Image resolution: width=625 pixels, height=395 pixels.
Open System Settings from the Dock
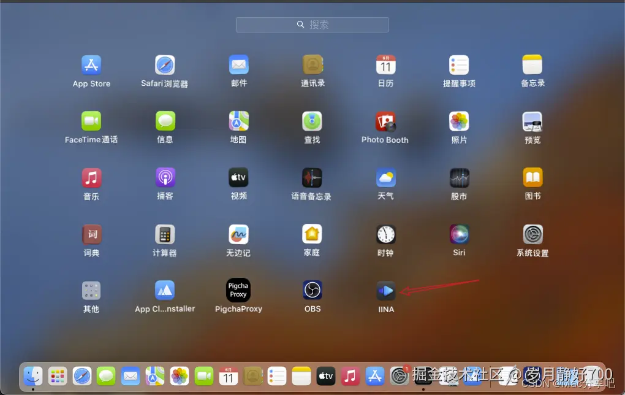tap(399, 376)
